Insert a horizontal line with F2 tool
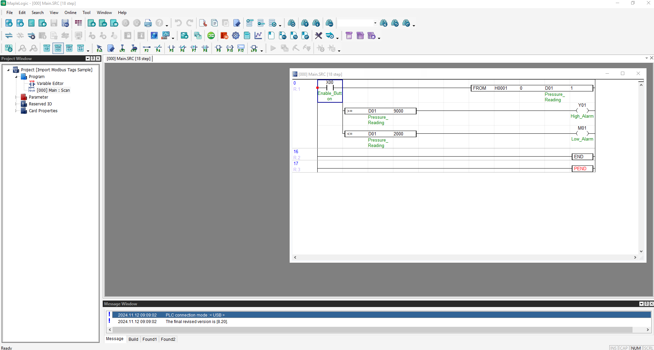Image resolution: width=654 pixels, height=350 pixels. pyautogui.click(x=146, y=48)
